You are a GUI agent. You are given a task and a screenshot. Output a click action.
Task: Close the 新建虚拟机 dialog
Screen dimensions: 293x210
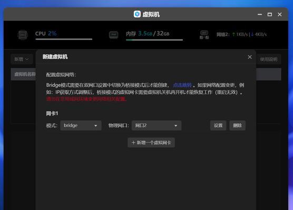(250, 57)
